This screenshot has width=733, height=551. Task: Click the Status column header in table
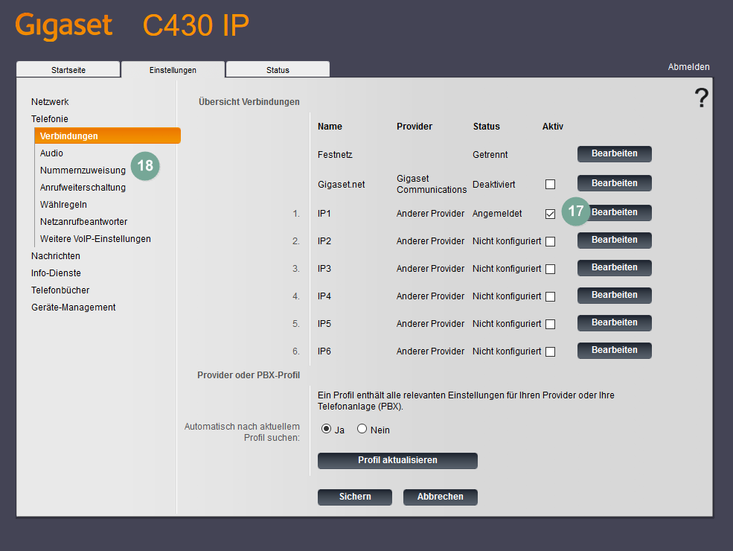(486, 127)
